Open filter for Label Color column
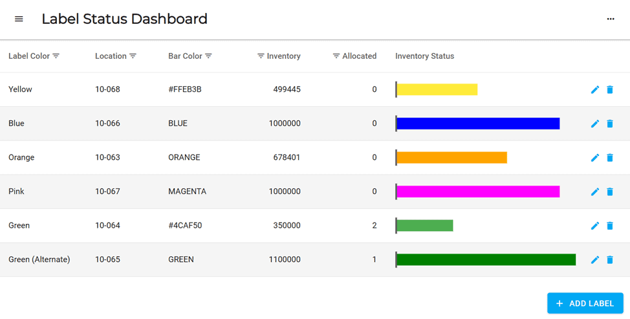Viewport: 630px width, 319px height. tap(56, 56)
